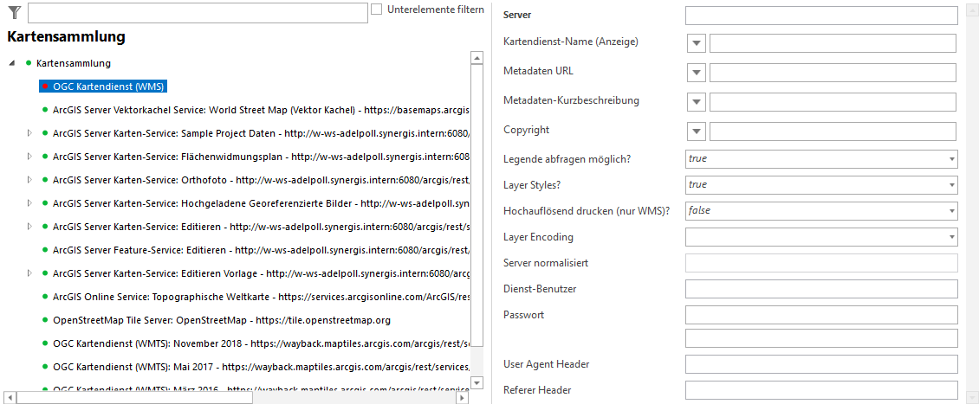Select the World Street Map vector tile service
Image resolution: width=979 pixels, height=404 pixels.
pos(260,110)
